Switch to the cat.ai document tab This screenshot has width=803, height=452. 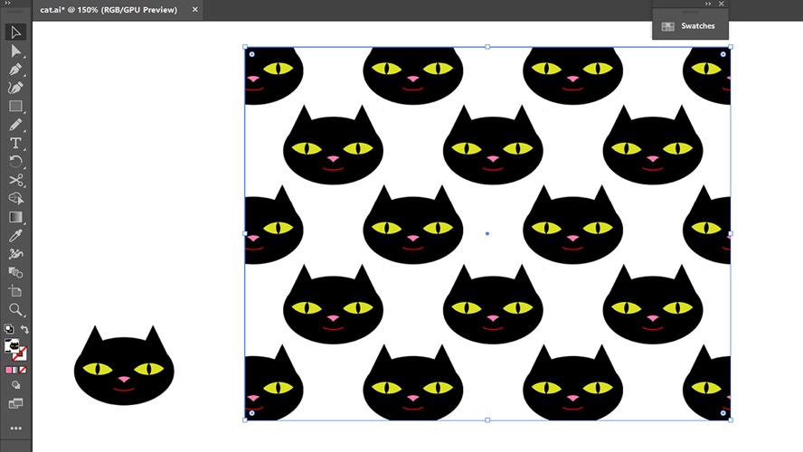pyautogui.click(x=109, y=10)
